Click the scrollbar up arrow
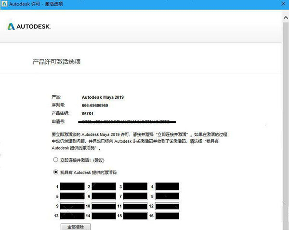The image size is (289, 239). [x=286, y=18]
